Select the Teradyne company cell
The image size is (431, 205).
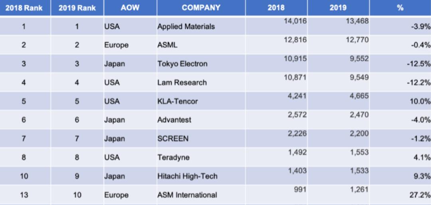pyautogui.click(x=174, y=158)
